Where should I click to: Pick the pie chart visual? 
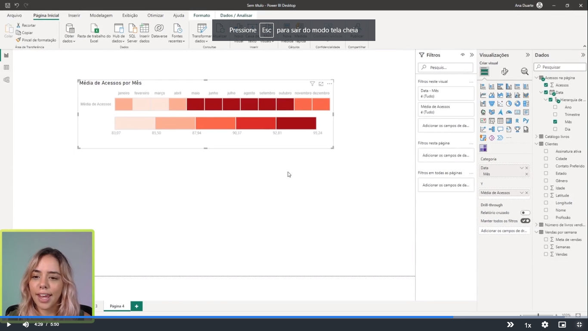tap(509, 104)
